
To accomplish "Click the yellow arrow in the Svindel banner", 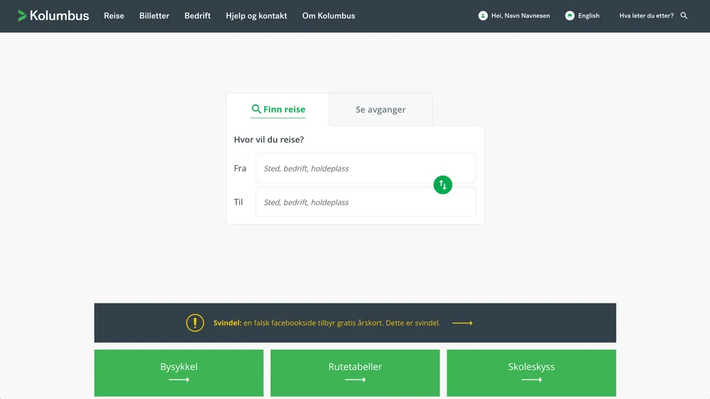I will [x=462, y=323].
